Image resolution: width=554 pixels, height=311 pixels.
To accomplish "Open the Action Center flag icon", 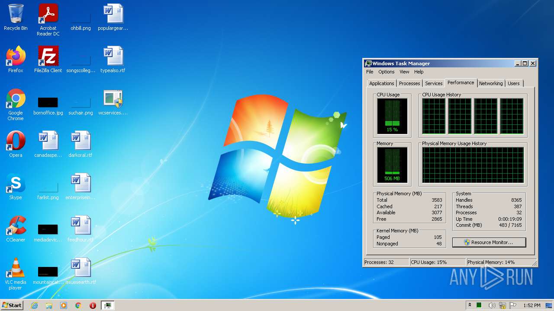I will point(513,305).
